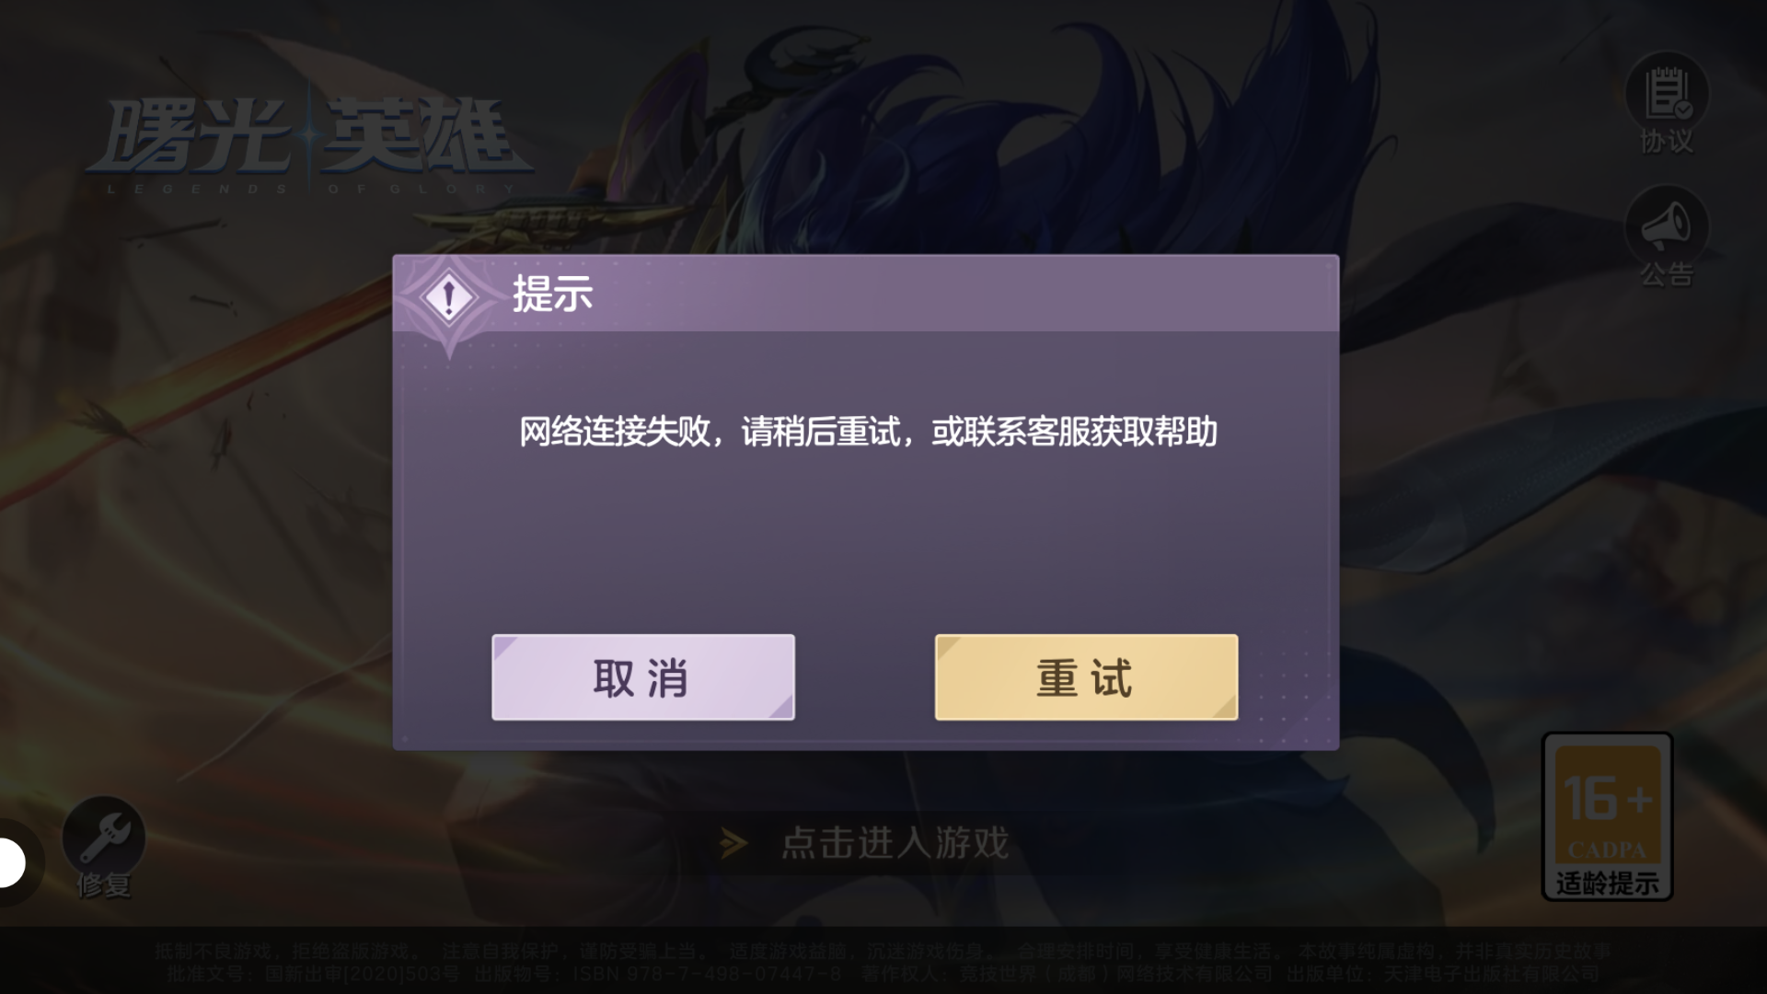Click the footer ISBN approval notice

(x=883, y=972)
